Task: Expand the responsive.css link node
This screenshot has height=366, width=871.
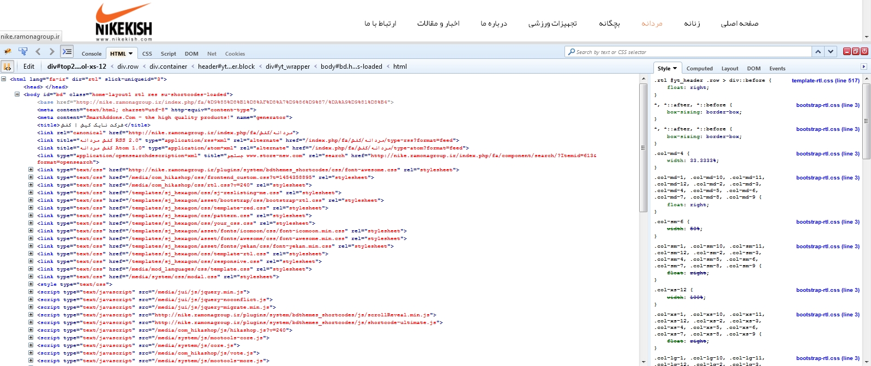Action: pos(31,261)
